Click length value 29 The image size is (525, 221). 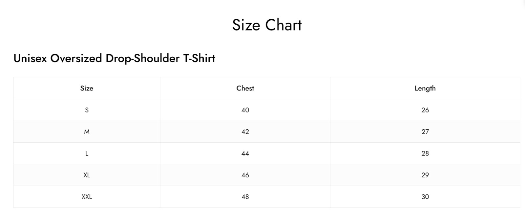(425, 175)
